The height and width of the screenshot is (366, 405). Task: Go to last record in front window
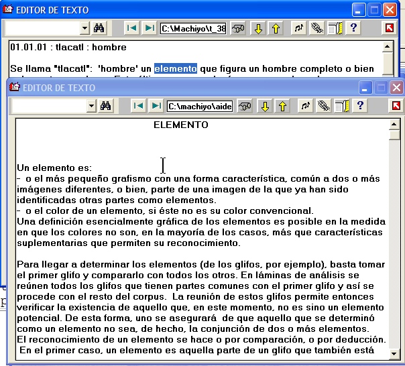click(156, 106)
